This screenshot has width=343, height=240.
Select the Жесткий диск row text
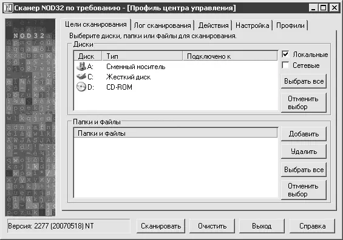click(129, 77)
